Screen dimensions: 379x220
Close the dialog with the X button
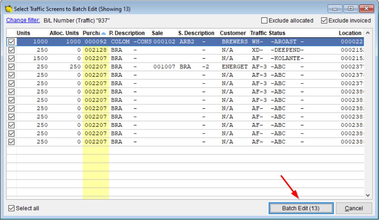[366, 9]
